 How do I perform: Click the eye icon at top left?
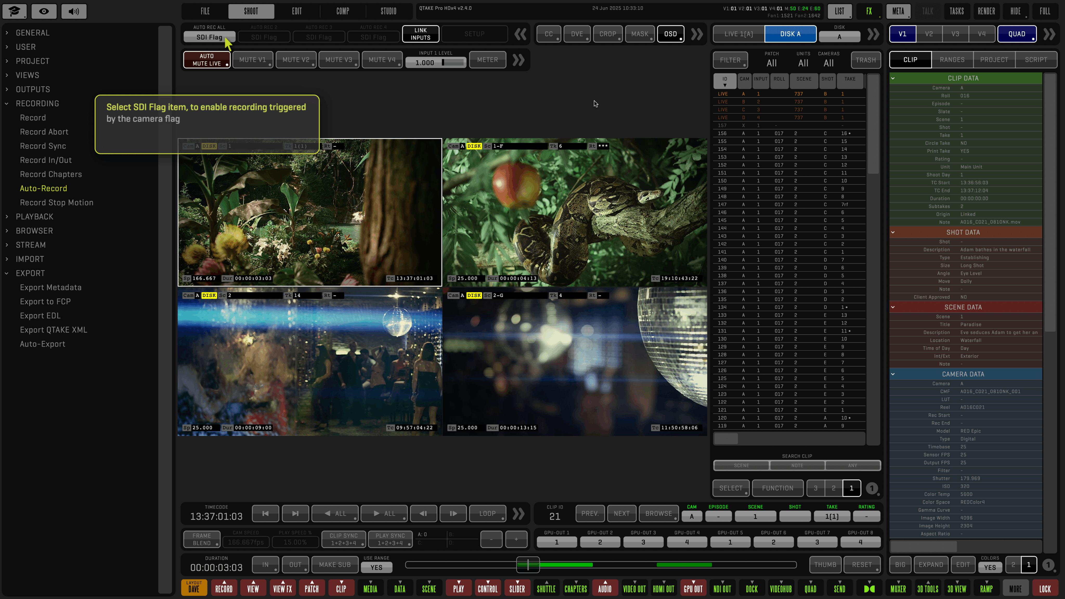pos(44,11)
